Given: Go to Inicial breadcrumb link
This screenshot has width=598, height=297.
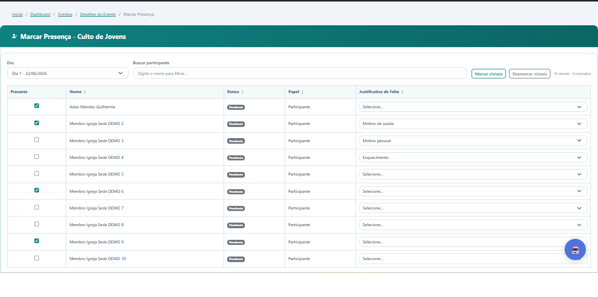Looking at the screenshot, I should tap(17, 15).
